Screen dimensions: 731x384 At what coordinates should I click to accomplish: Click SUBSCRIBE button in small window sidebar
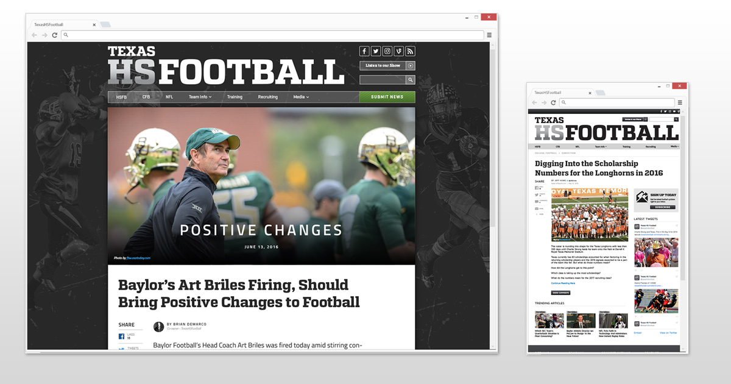[x=662, y=207]
